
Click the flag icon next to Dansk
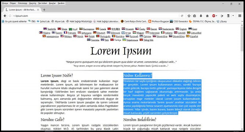tap(148, 29)
